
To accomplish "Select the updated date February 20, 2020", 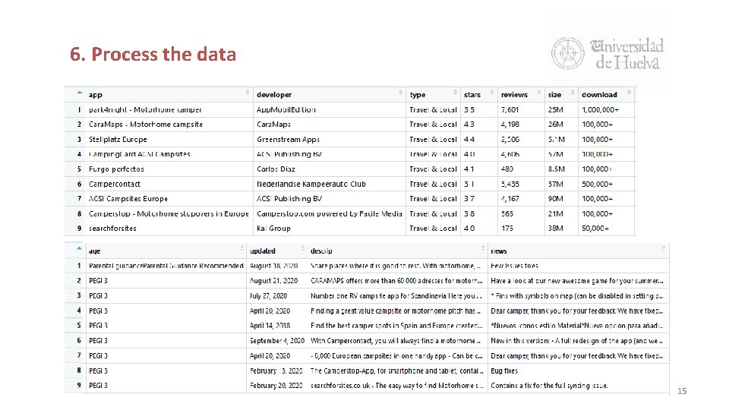I will coord(276,386).
